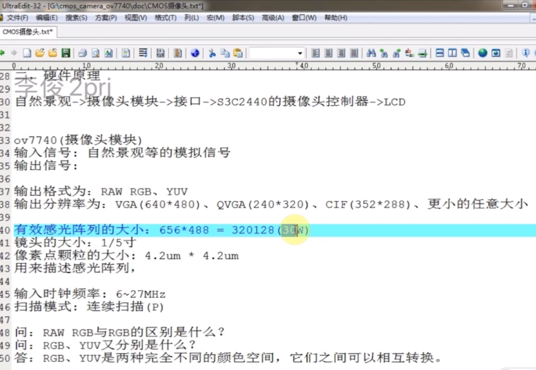The image size is (536, 370).
Task: Open the 视图(V) menu
Action: pyautogui.click(x=136, y=18)
